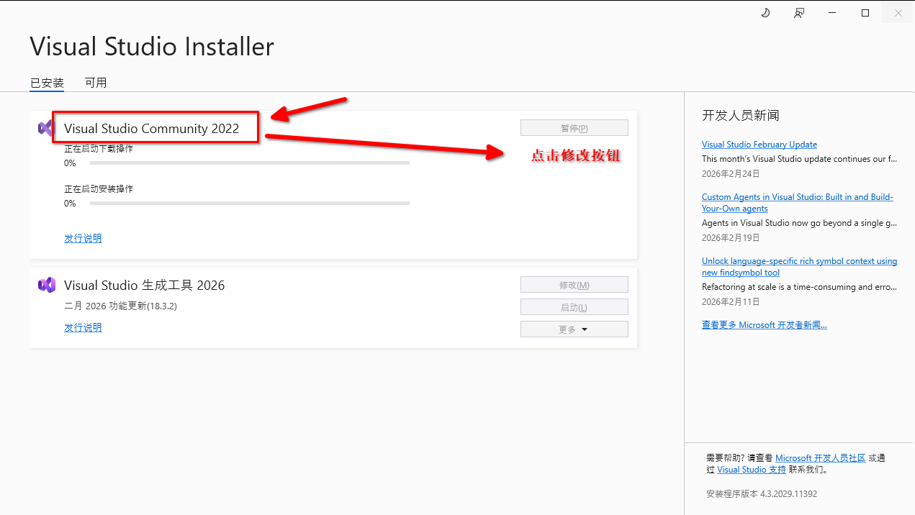This screenshot has height=515, width=915.
Task: Click the download progress bar under 正在启动下载操作
Action: coord(249,163)
